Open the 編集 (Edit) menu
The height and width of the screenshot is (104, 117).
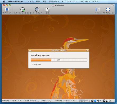[38, 2]
